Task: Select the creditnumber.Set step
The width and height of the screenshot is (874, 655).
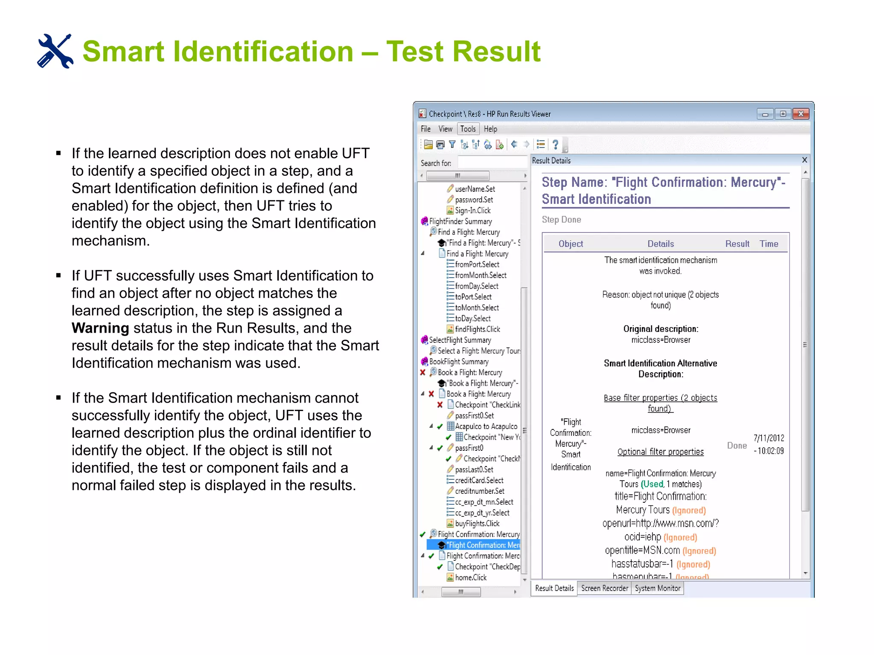Action: point(480,491)
